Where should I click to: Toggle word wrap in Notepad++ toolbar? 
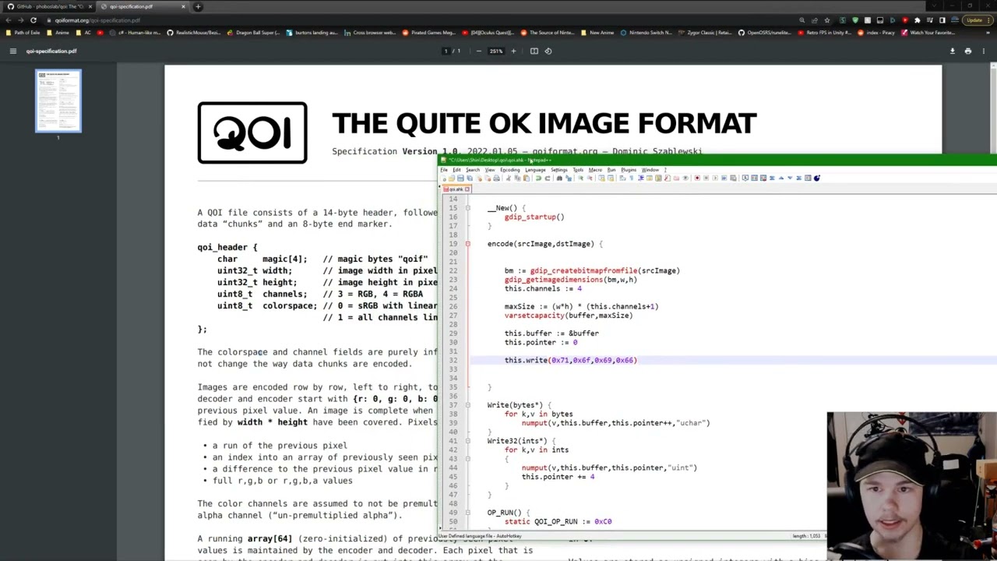click(x=622, y=178)
